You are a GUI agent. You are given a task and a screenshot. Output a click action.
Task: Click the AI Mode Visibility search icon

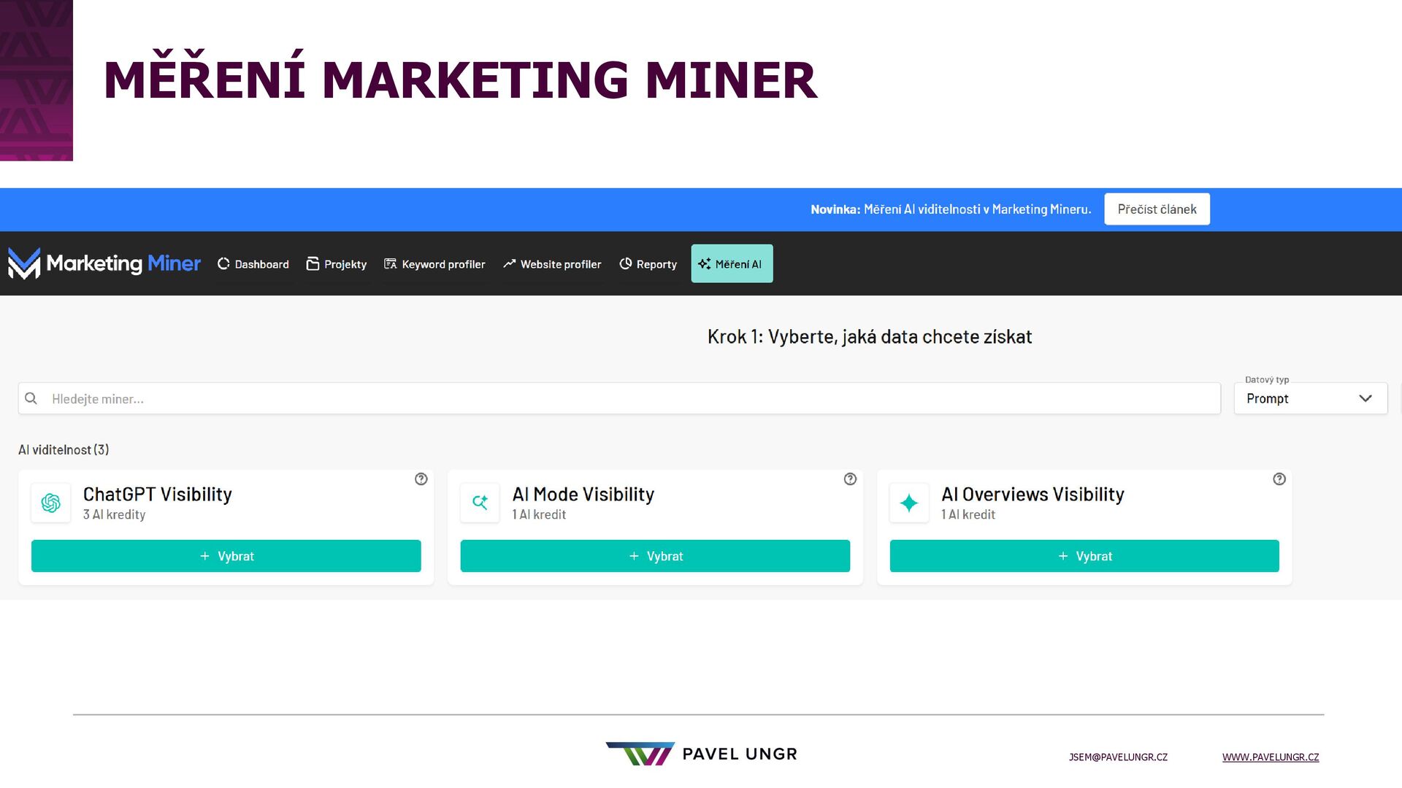(x=480, y=503)
